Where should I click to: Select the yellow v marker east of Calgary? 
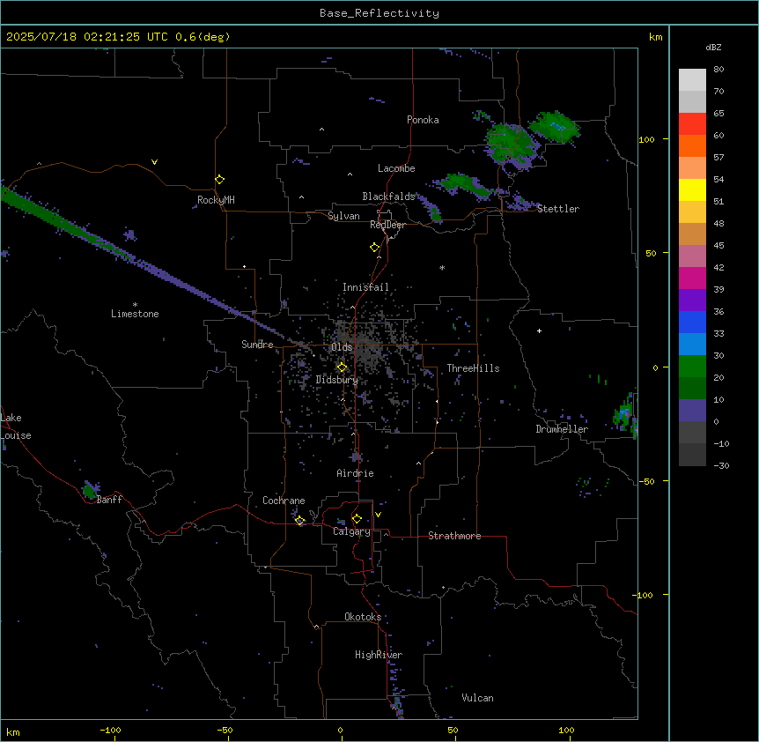378,515
